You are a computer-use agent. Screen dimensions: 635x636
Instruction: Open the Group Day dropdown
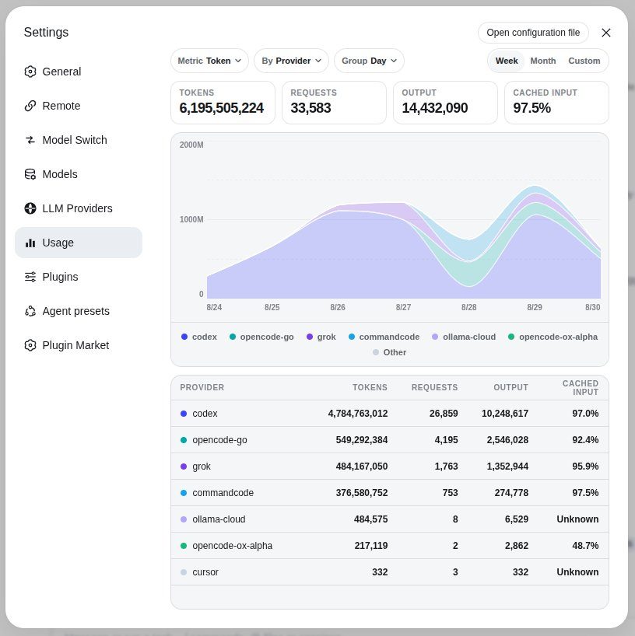pos(369,61)
